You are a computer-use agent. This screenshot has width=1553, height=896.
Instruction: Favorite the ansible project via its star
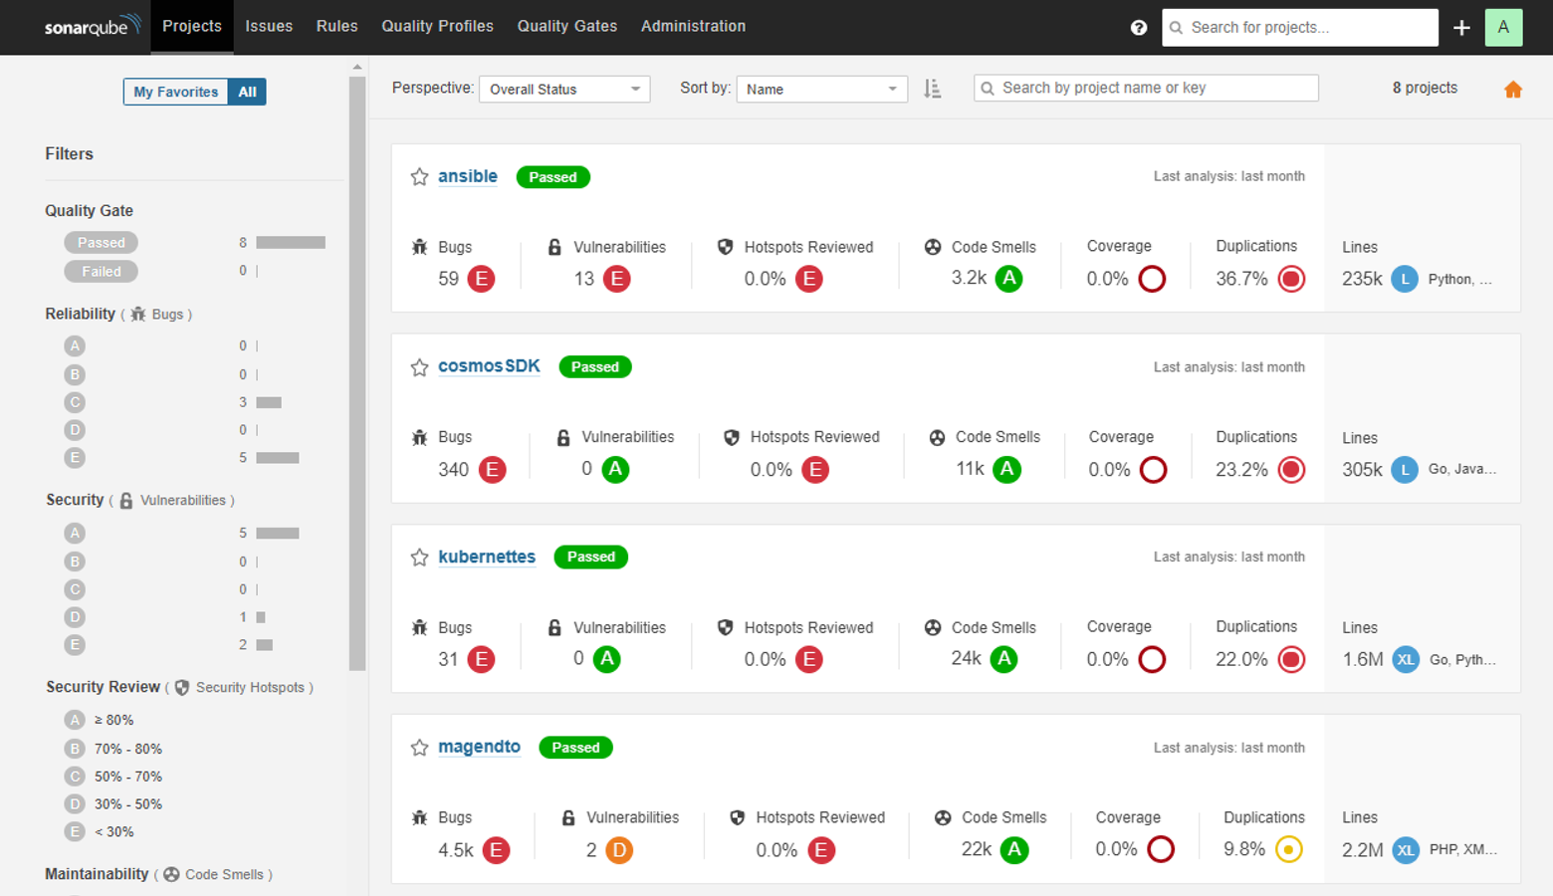pyautogui.click(x=419, y=176)
